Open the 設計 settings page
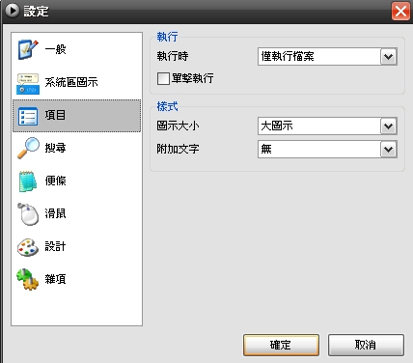The height and width of the screenshot is (363, 413). [x=76, y=246]
